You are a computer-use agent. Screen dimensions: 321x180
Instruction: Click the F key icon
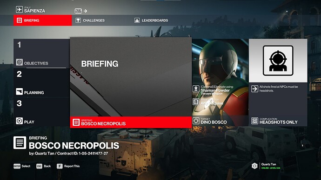tap(60, 166)
